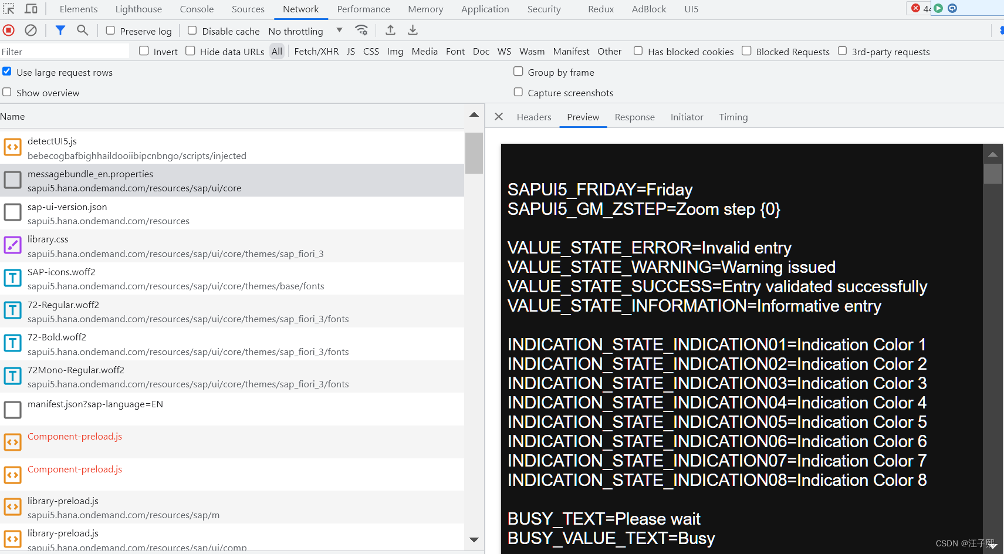Screen dimensions: 1004x554
Task: Click the Filter text input
Action: coord(65,52)
